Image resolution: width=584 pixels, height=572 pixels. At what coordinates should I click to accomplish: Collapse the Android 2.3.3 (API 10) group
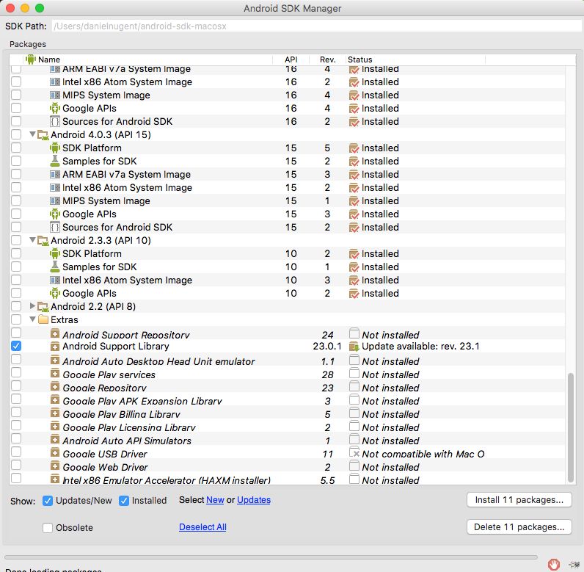32,240
